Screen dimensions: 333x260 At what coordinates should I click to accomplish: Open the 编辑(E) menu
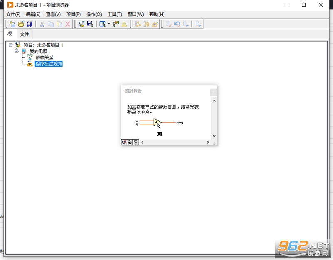pos(33,15)
